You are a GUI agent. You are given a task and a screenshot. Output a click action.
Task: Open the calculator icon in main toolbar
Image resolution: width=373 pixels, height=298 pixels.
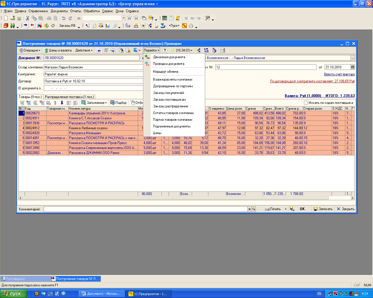[165, 18]
